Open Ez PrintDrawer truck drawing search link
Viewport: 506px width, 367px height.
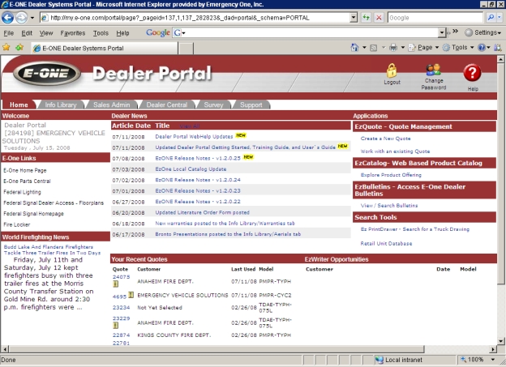[415, 229]
